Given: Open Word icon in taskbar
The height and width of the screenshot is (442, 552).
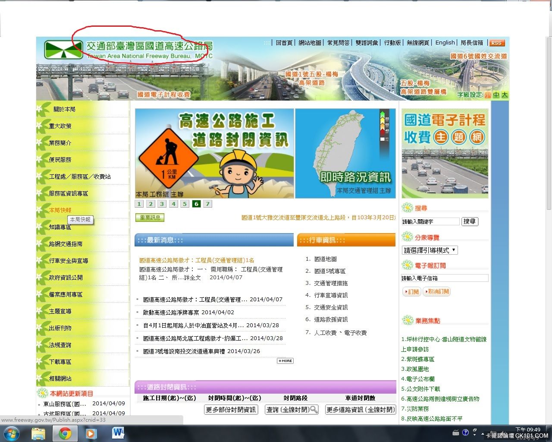Looking at the screenshot, I should [118, 433].
